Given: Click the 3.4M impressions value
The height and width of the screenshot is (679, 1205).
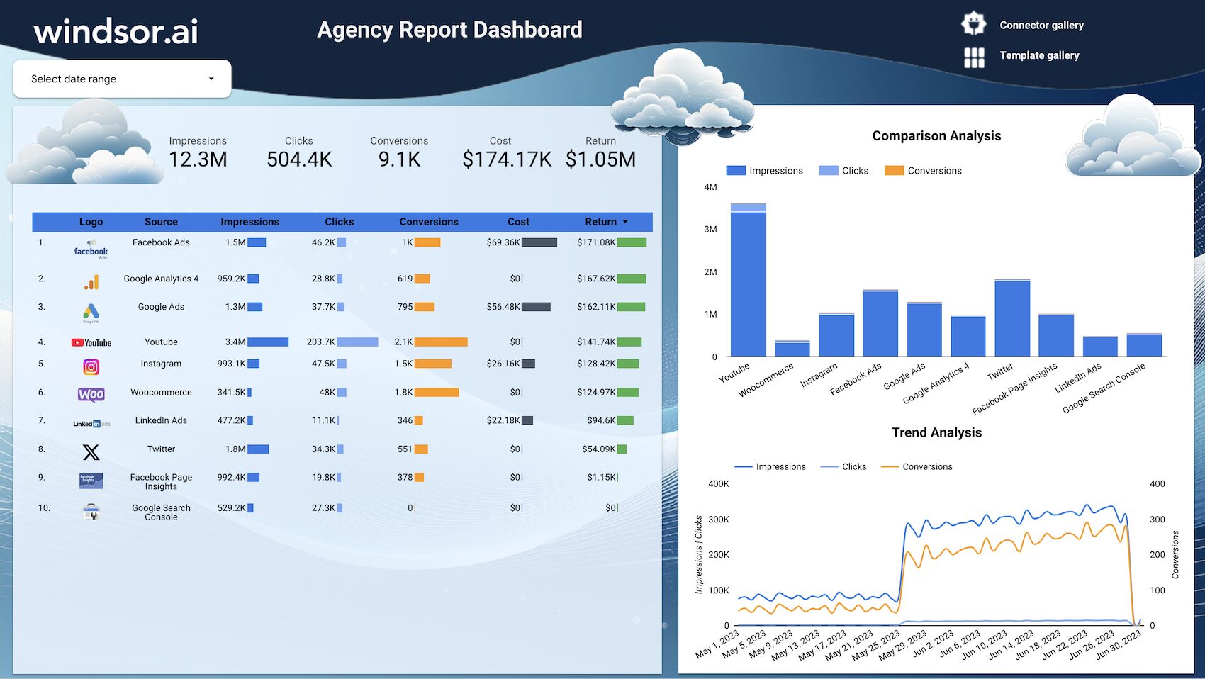Looking at the screenshot, I should pyautogui.click(x=235, y=342).
